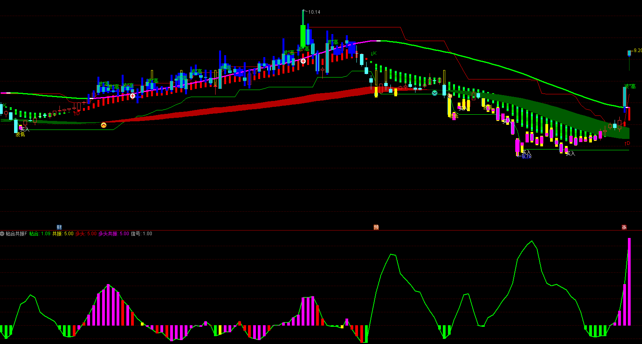Click the teal down-chevron circle marker
Image resolution: width=642 pixels, height=344 pixels.
(435, 93)
